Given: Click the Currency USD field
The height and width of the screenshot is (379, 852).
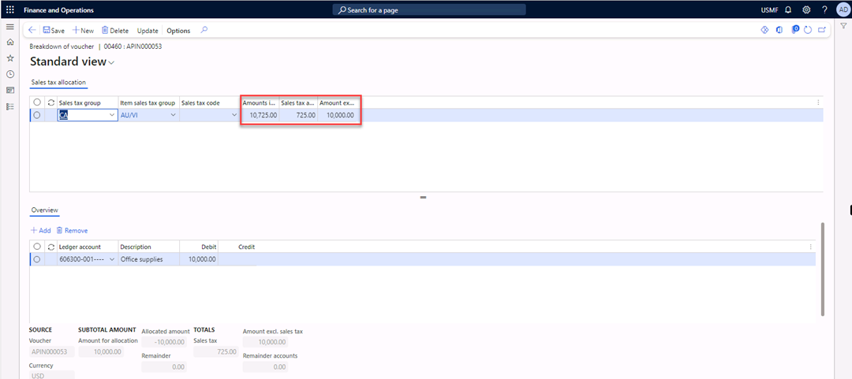Looking at the screenshot, I should 51,374.
